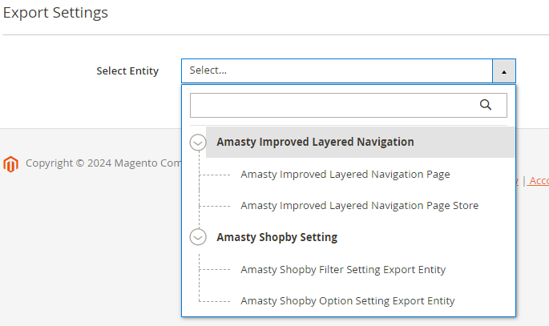Choose Amasty Shopby Filter Setting Export Entity
The image size is (549, 326).
(x=343, y=270)
